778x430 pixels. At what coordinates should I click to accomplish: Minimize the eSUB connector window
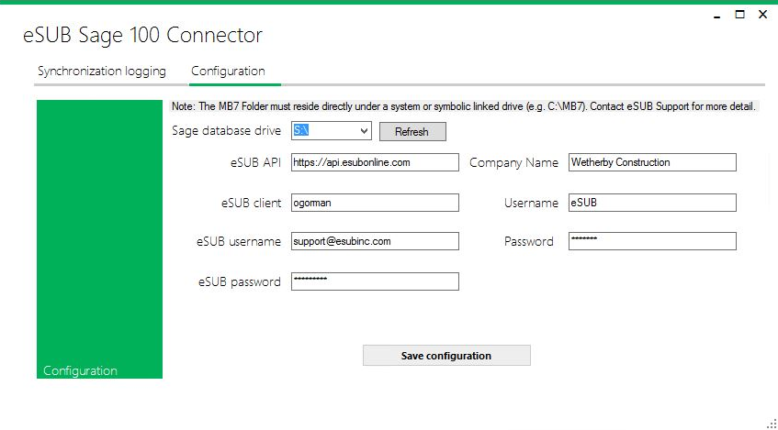[x=717, y=17]
